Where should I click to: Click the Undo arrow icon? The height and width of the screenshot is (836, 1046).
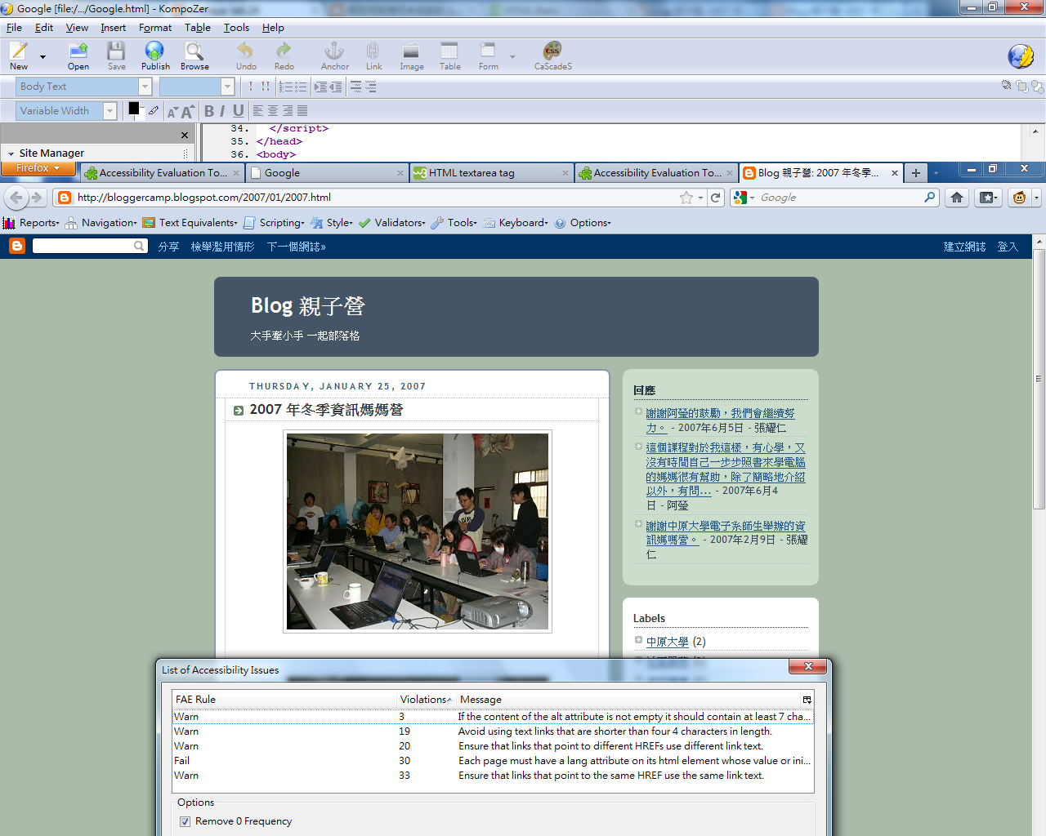click(246, 56)
